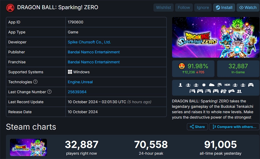Click the heart-eyes review rating emoji

(x=182, y=66)
